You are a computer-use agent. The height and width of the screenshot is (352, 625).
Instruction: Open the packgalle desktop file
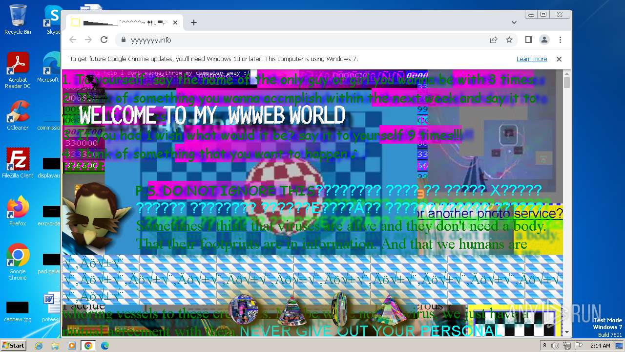tap(50, 264)
